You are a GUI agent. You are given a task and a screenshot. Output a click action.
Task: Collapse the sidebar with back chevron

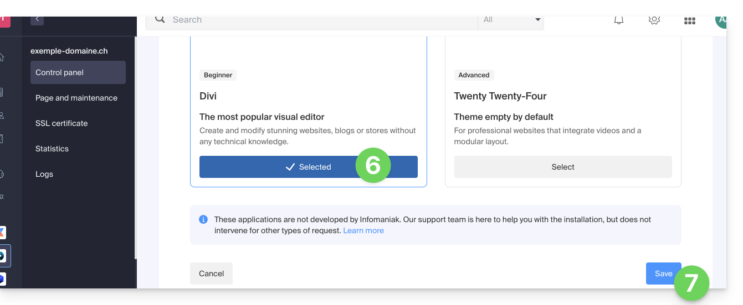click(37, 19)
